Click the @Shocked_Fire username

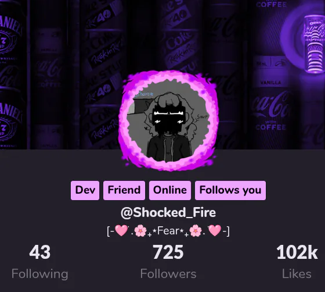tap(168, 213)
